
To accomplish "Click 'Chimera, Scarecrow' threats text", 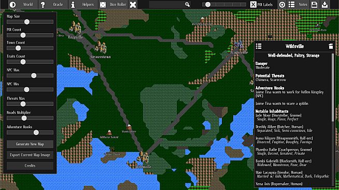I will tap(271, 80).
